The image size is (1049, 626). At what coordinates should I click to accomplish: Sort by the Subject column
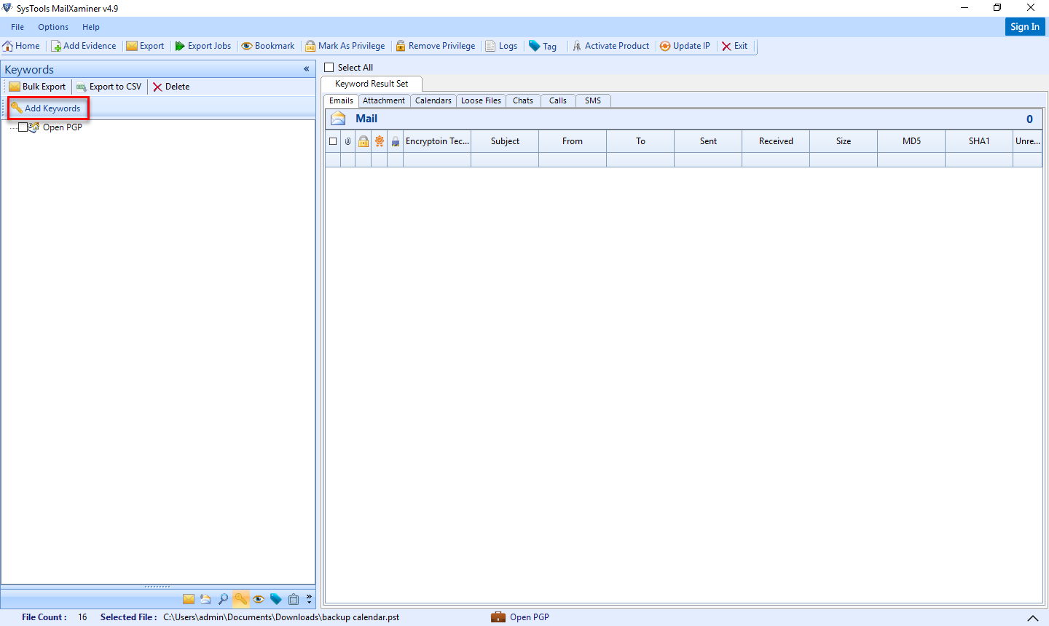505,141
